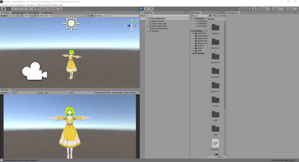
Task: Click Project save search star icon
Action: [219, 16]
